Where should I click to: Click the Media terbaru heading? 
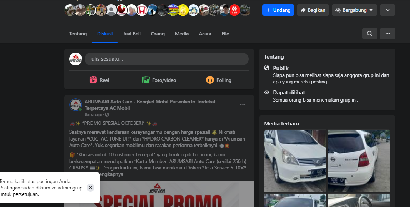282,123
